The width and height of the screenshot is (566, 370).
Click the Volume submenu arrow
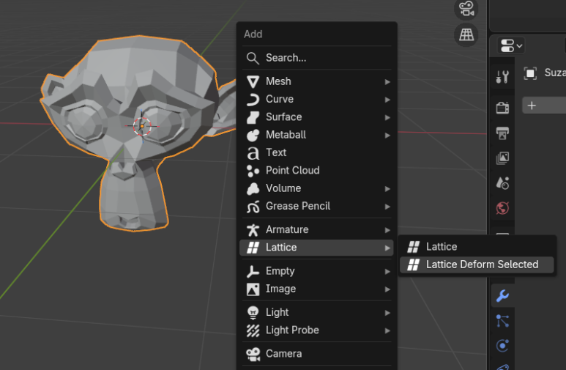[387, 189]
